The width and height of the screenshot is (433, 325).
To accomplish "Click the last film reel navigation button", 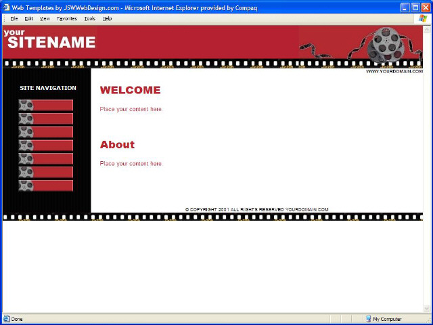I will [46, 186].
